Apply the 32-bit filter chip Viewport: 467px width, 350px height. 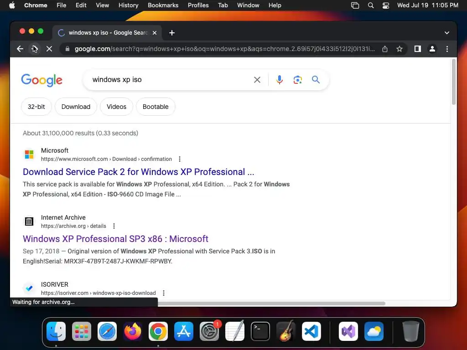36,107
